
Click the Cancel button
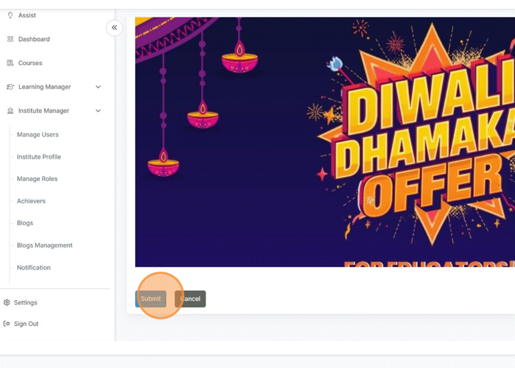(x=190, y=299)
